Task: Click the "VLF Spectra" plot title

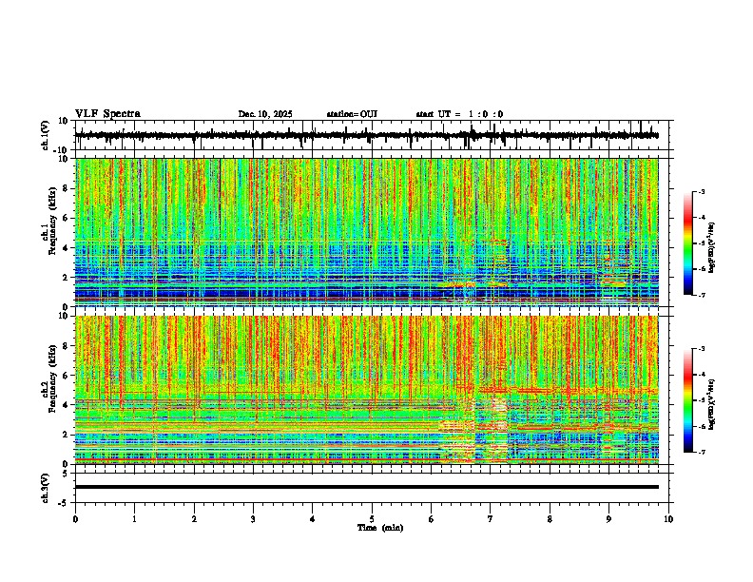Action: click(x=107, y=114)
